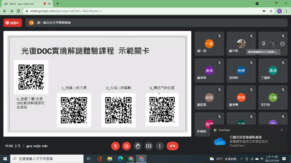291x163 pixels.
Task: Select 丁鳳漪 participant avatar
Action: 273,70
